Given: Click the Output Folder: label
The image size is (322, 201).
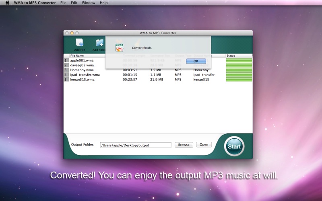Looking at the screenshot, I should [x=83, y=145].
